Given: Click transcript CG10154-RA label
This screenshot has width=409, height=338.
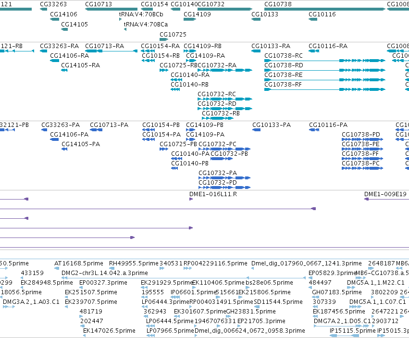Looking at the screenshot, I should point(160,46).
